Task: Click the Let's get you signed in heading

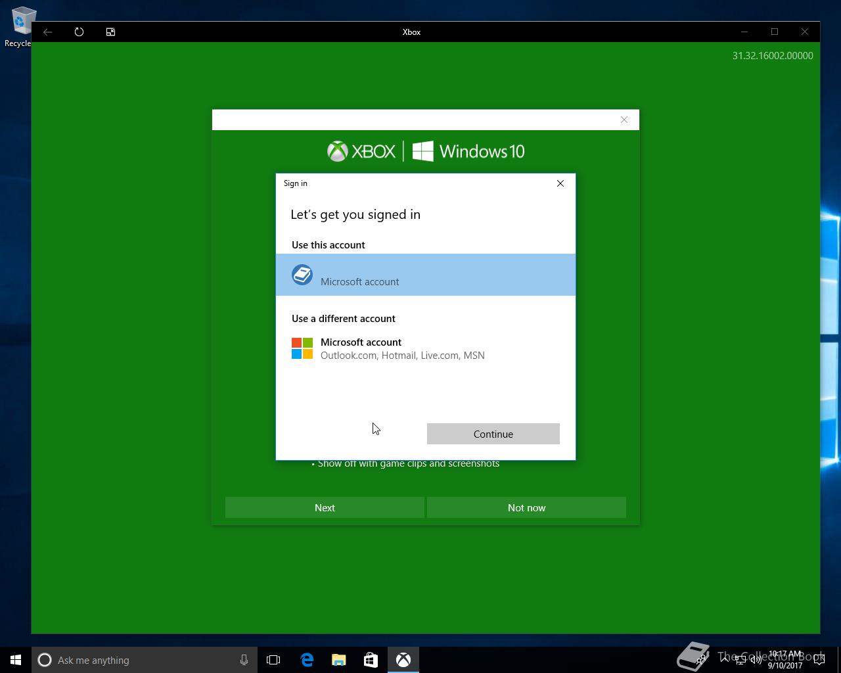Action: point(355,214)
